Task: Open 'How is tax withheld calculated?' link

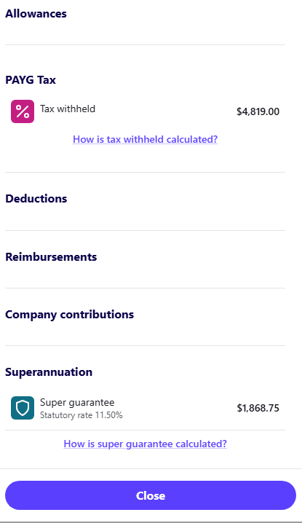Action: pos(146,139)
